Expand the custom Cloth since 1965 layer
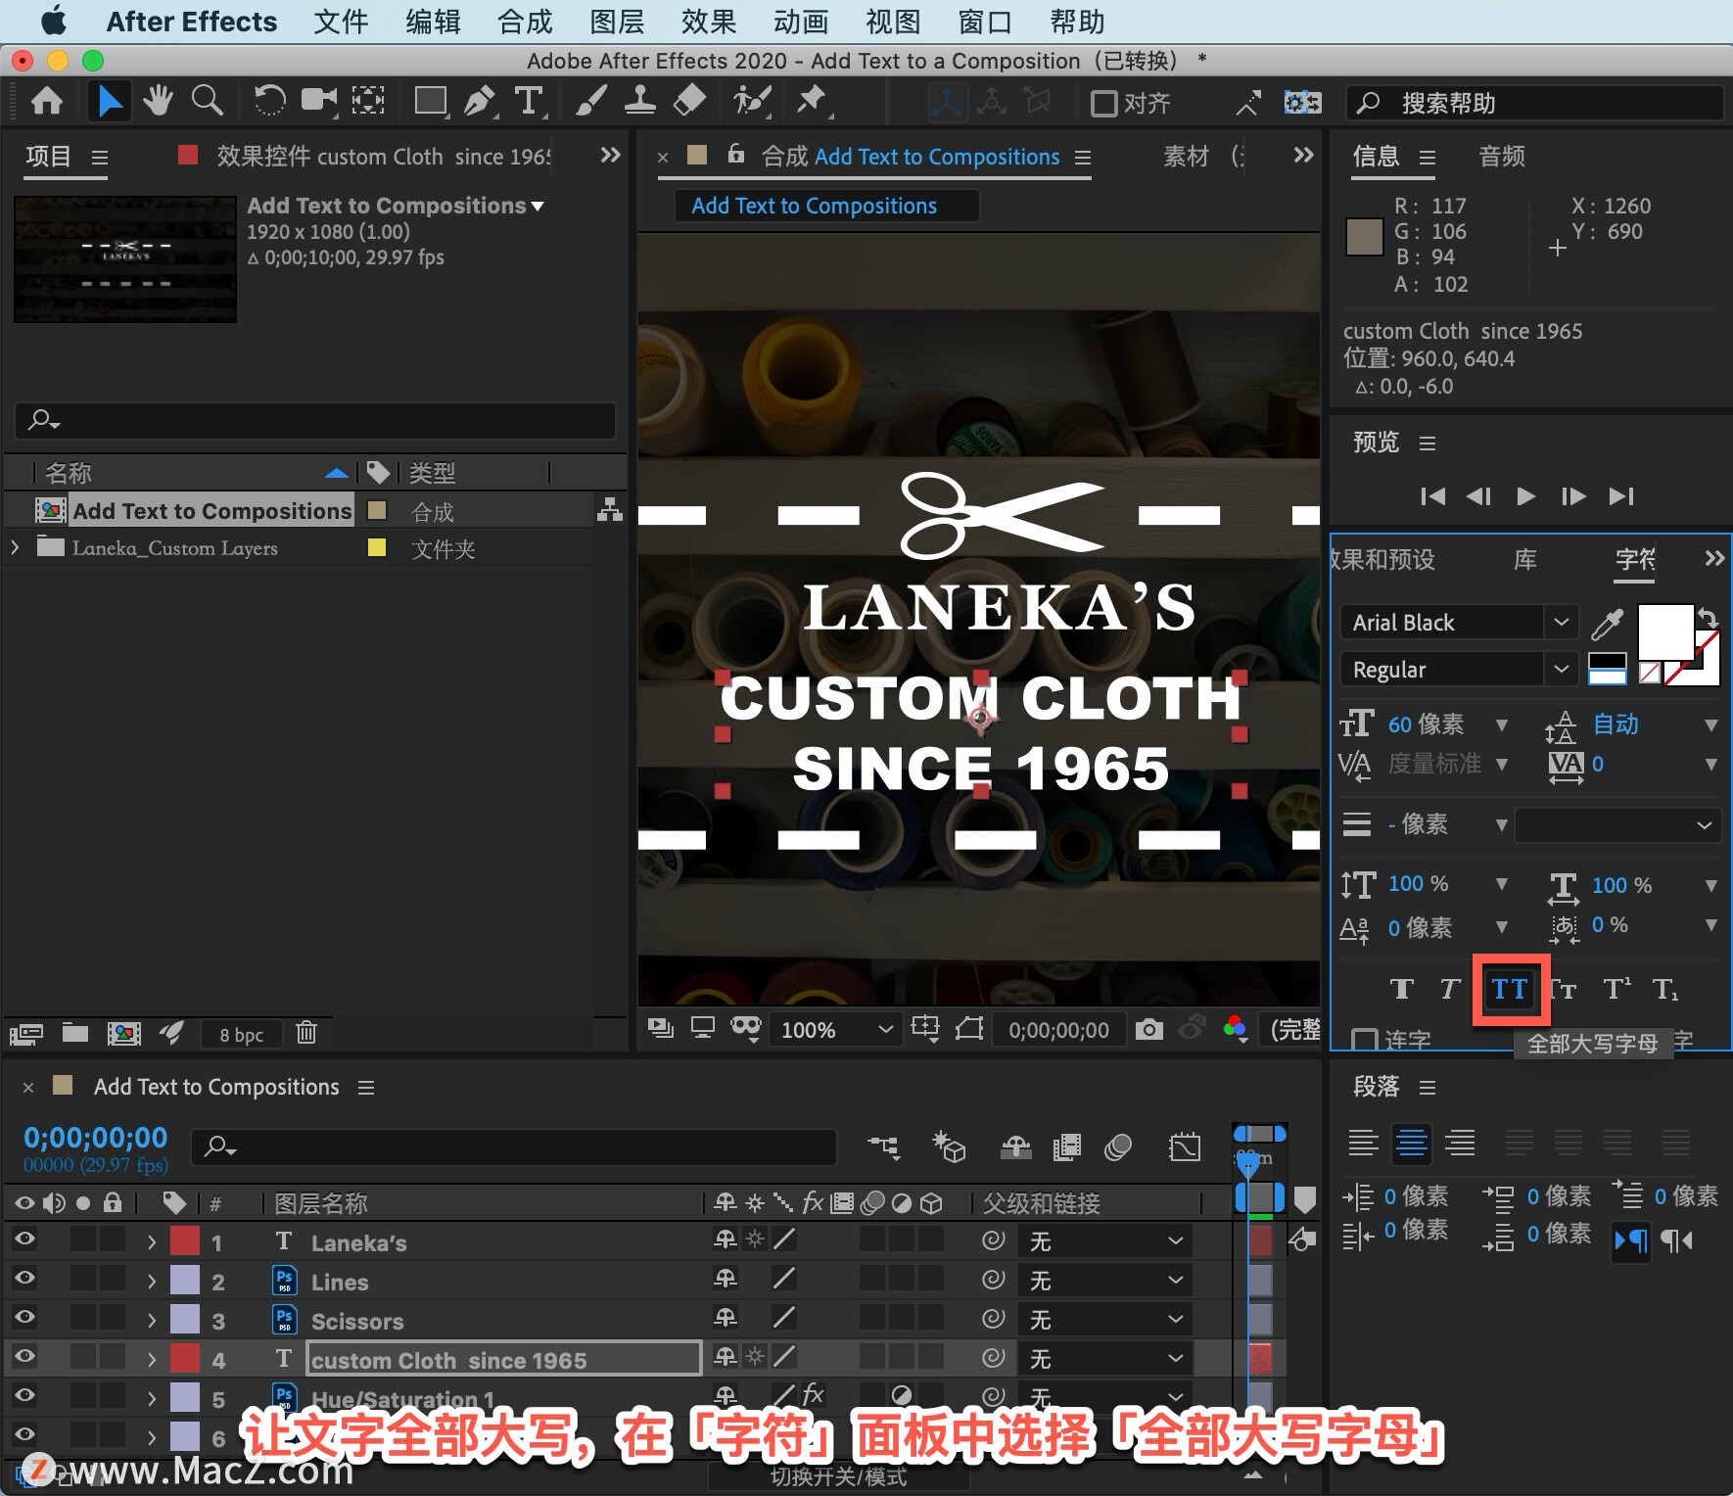Image resolution: width=1733 pixels, height=1496 pixels. (x=152, y=1359)
